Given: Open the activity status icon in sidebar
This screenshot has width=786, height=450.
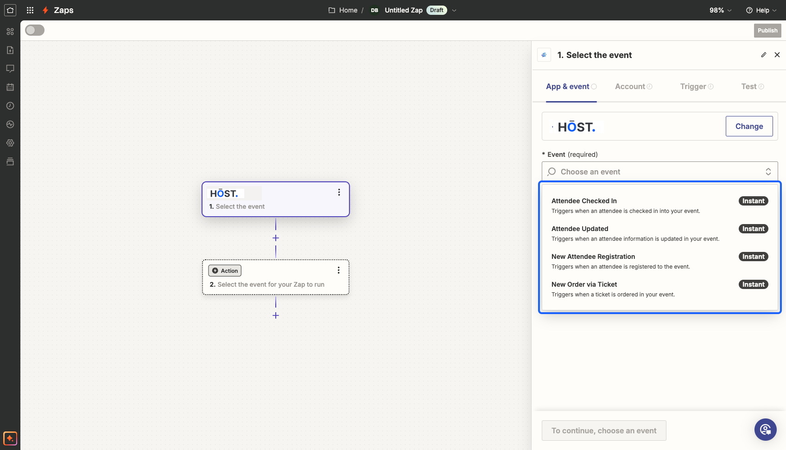Looking at the screenshot, I should click(10, 124).
